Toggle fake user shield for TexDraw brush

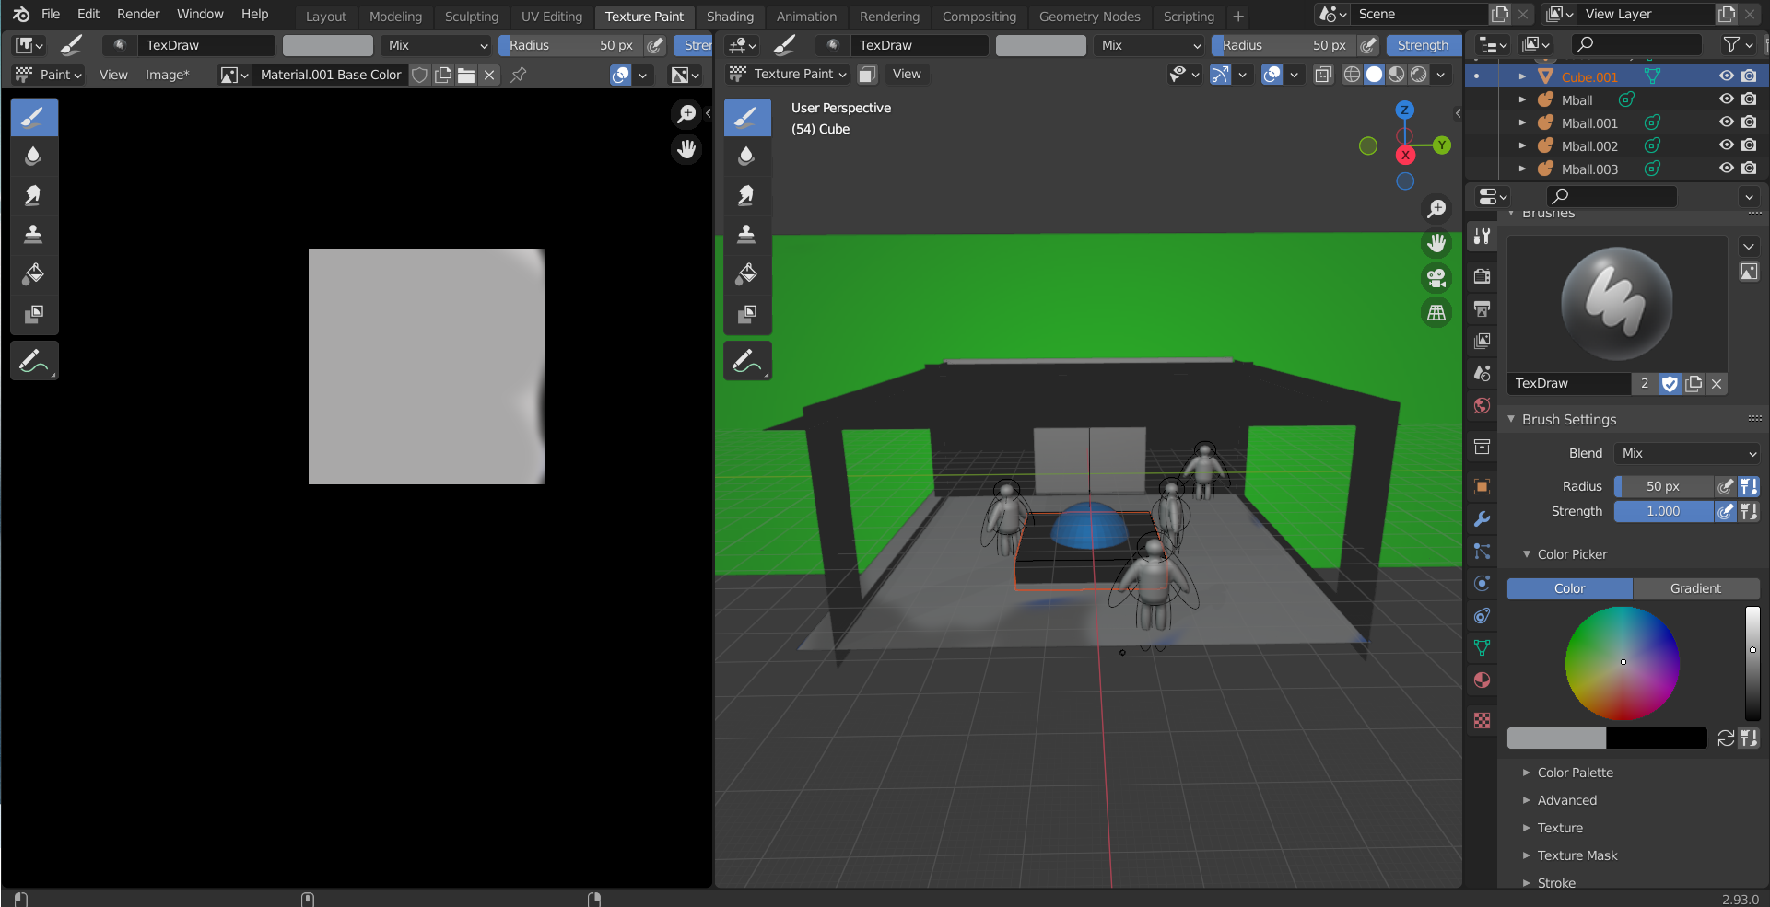1670,384
